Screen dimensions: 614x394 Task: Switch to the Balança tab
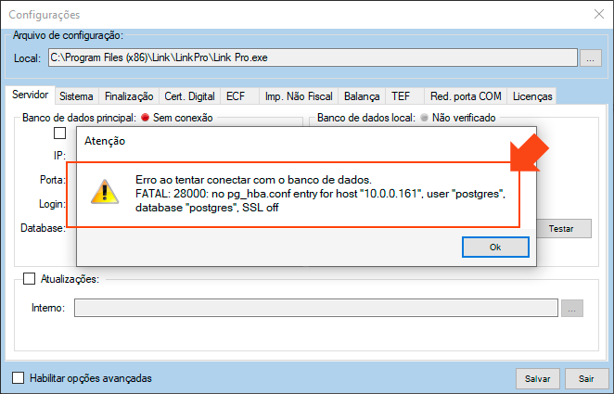click(x=362, y=95)
